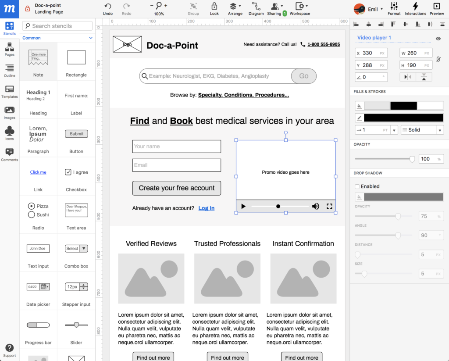Screen dimensions: 449x361
Task: Click the Create your free account button
Action: point(177,188)
